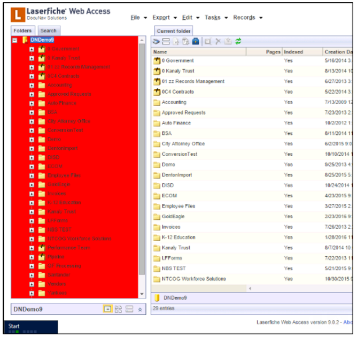This screenshot has height=337, width=357.
Task: Open the Records menu
Action: point(248,18)
